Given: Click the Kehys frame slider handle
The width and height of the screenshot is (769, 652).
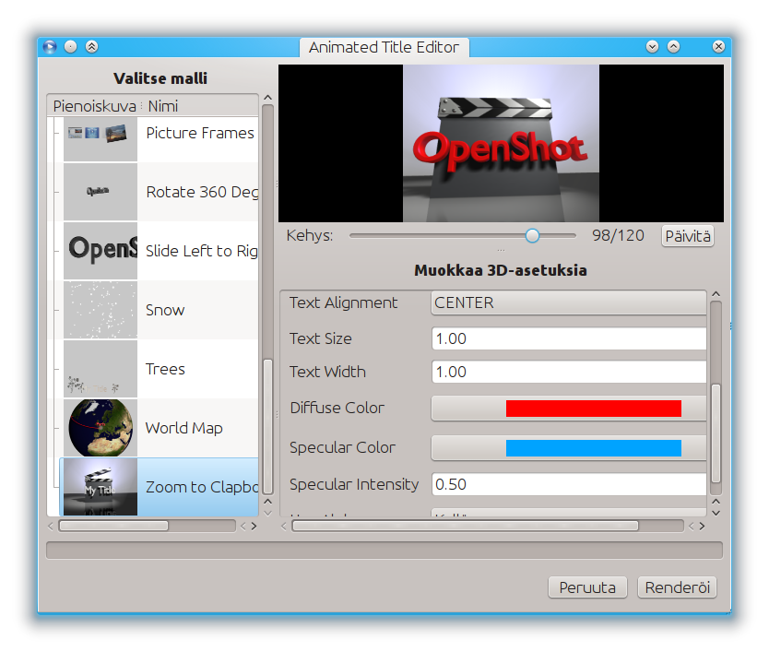Looking at the screenshot, I should (x=532, y=235).
